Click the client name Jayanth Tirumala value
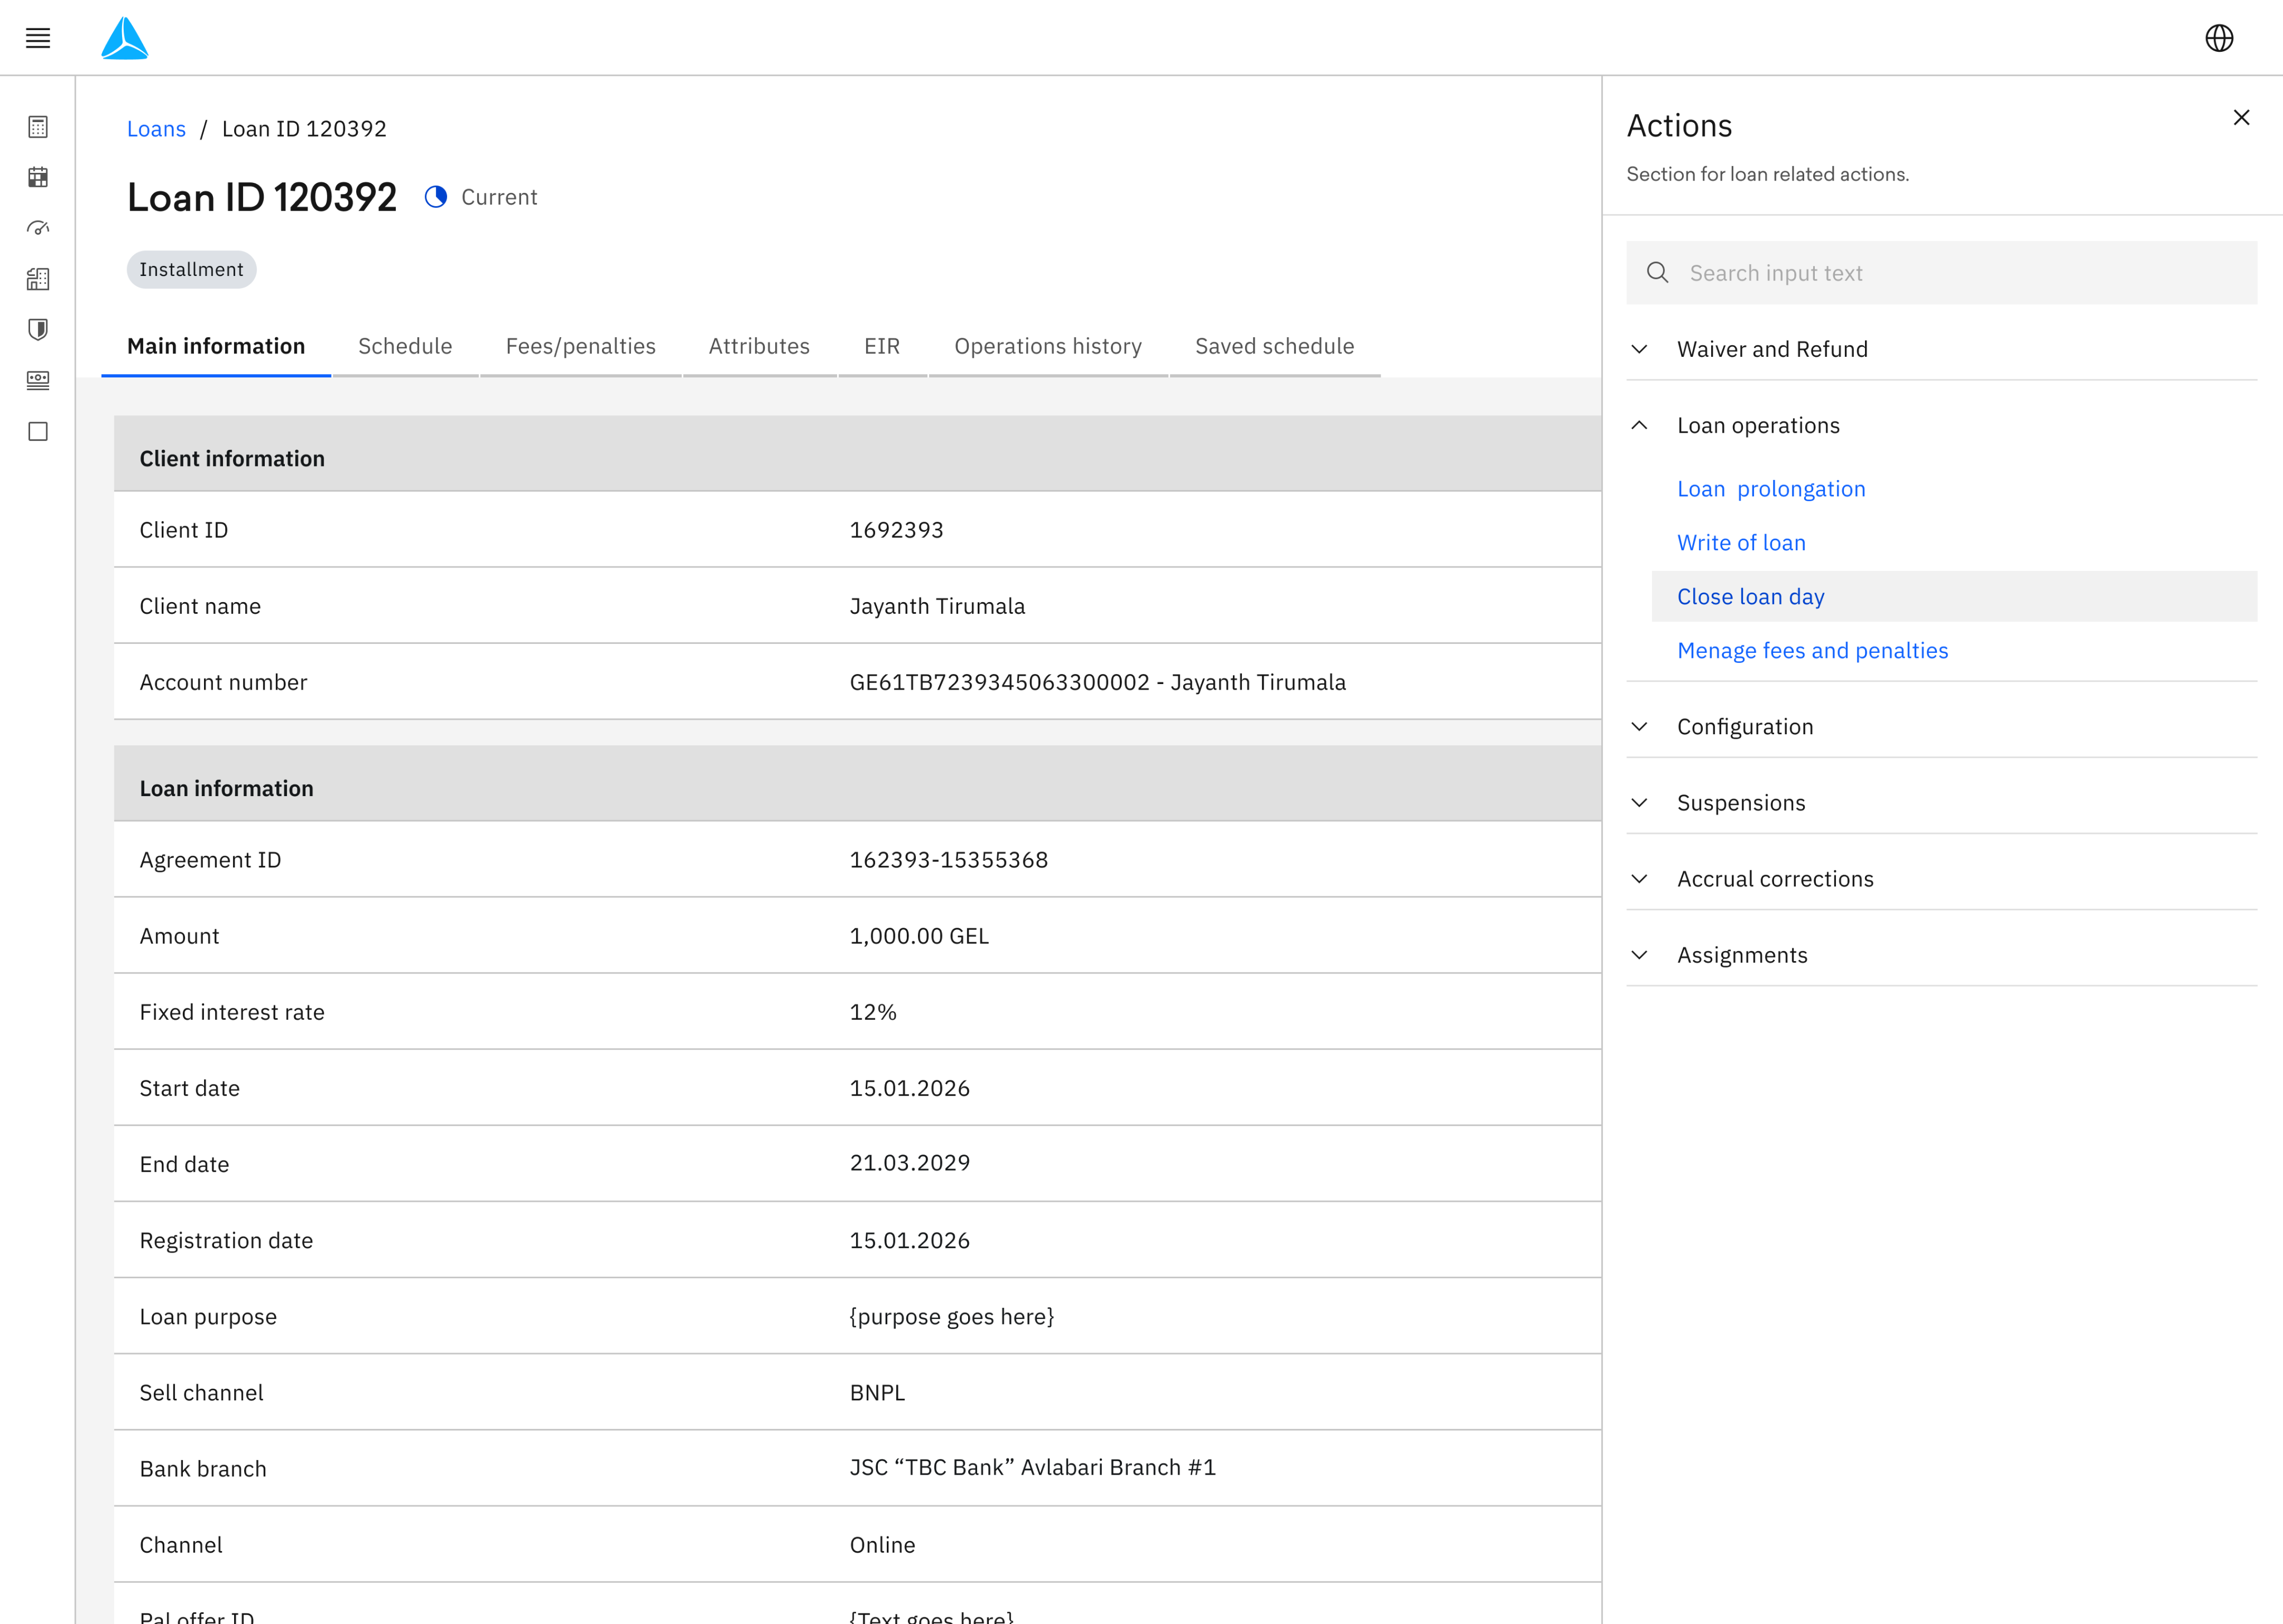The width and height of the screenshot is (2283, 1624). pyautogui.click(x=938, y=606)
